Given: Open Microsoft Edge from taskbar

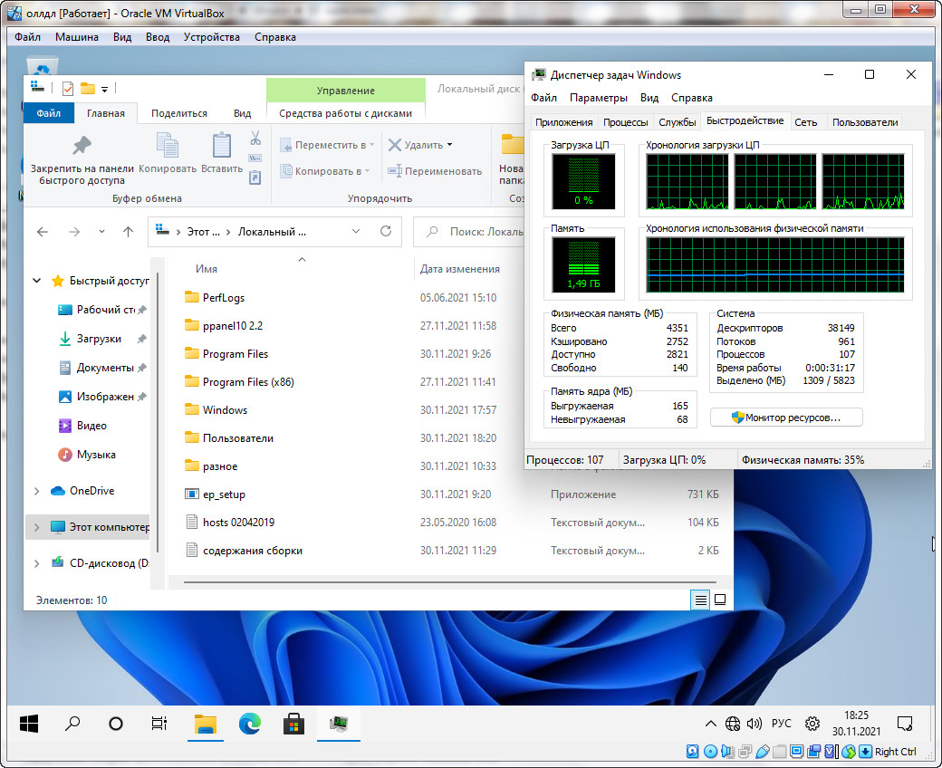Looking at the screenshot, I should point(250,724).
